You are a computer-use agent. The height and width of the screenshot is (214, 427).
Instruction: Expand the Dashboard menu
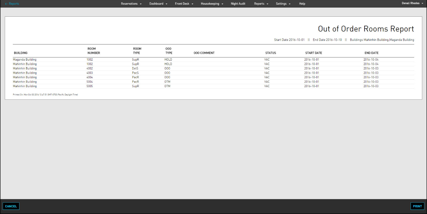click(158, 4)
